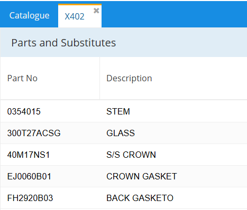Select the X402 tab
This screenshot has width=247, height=210.
tap(75, 16)
